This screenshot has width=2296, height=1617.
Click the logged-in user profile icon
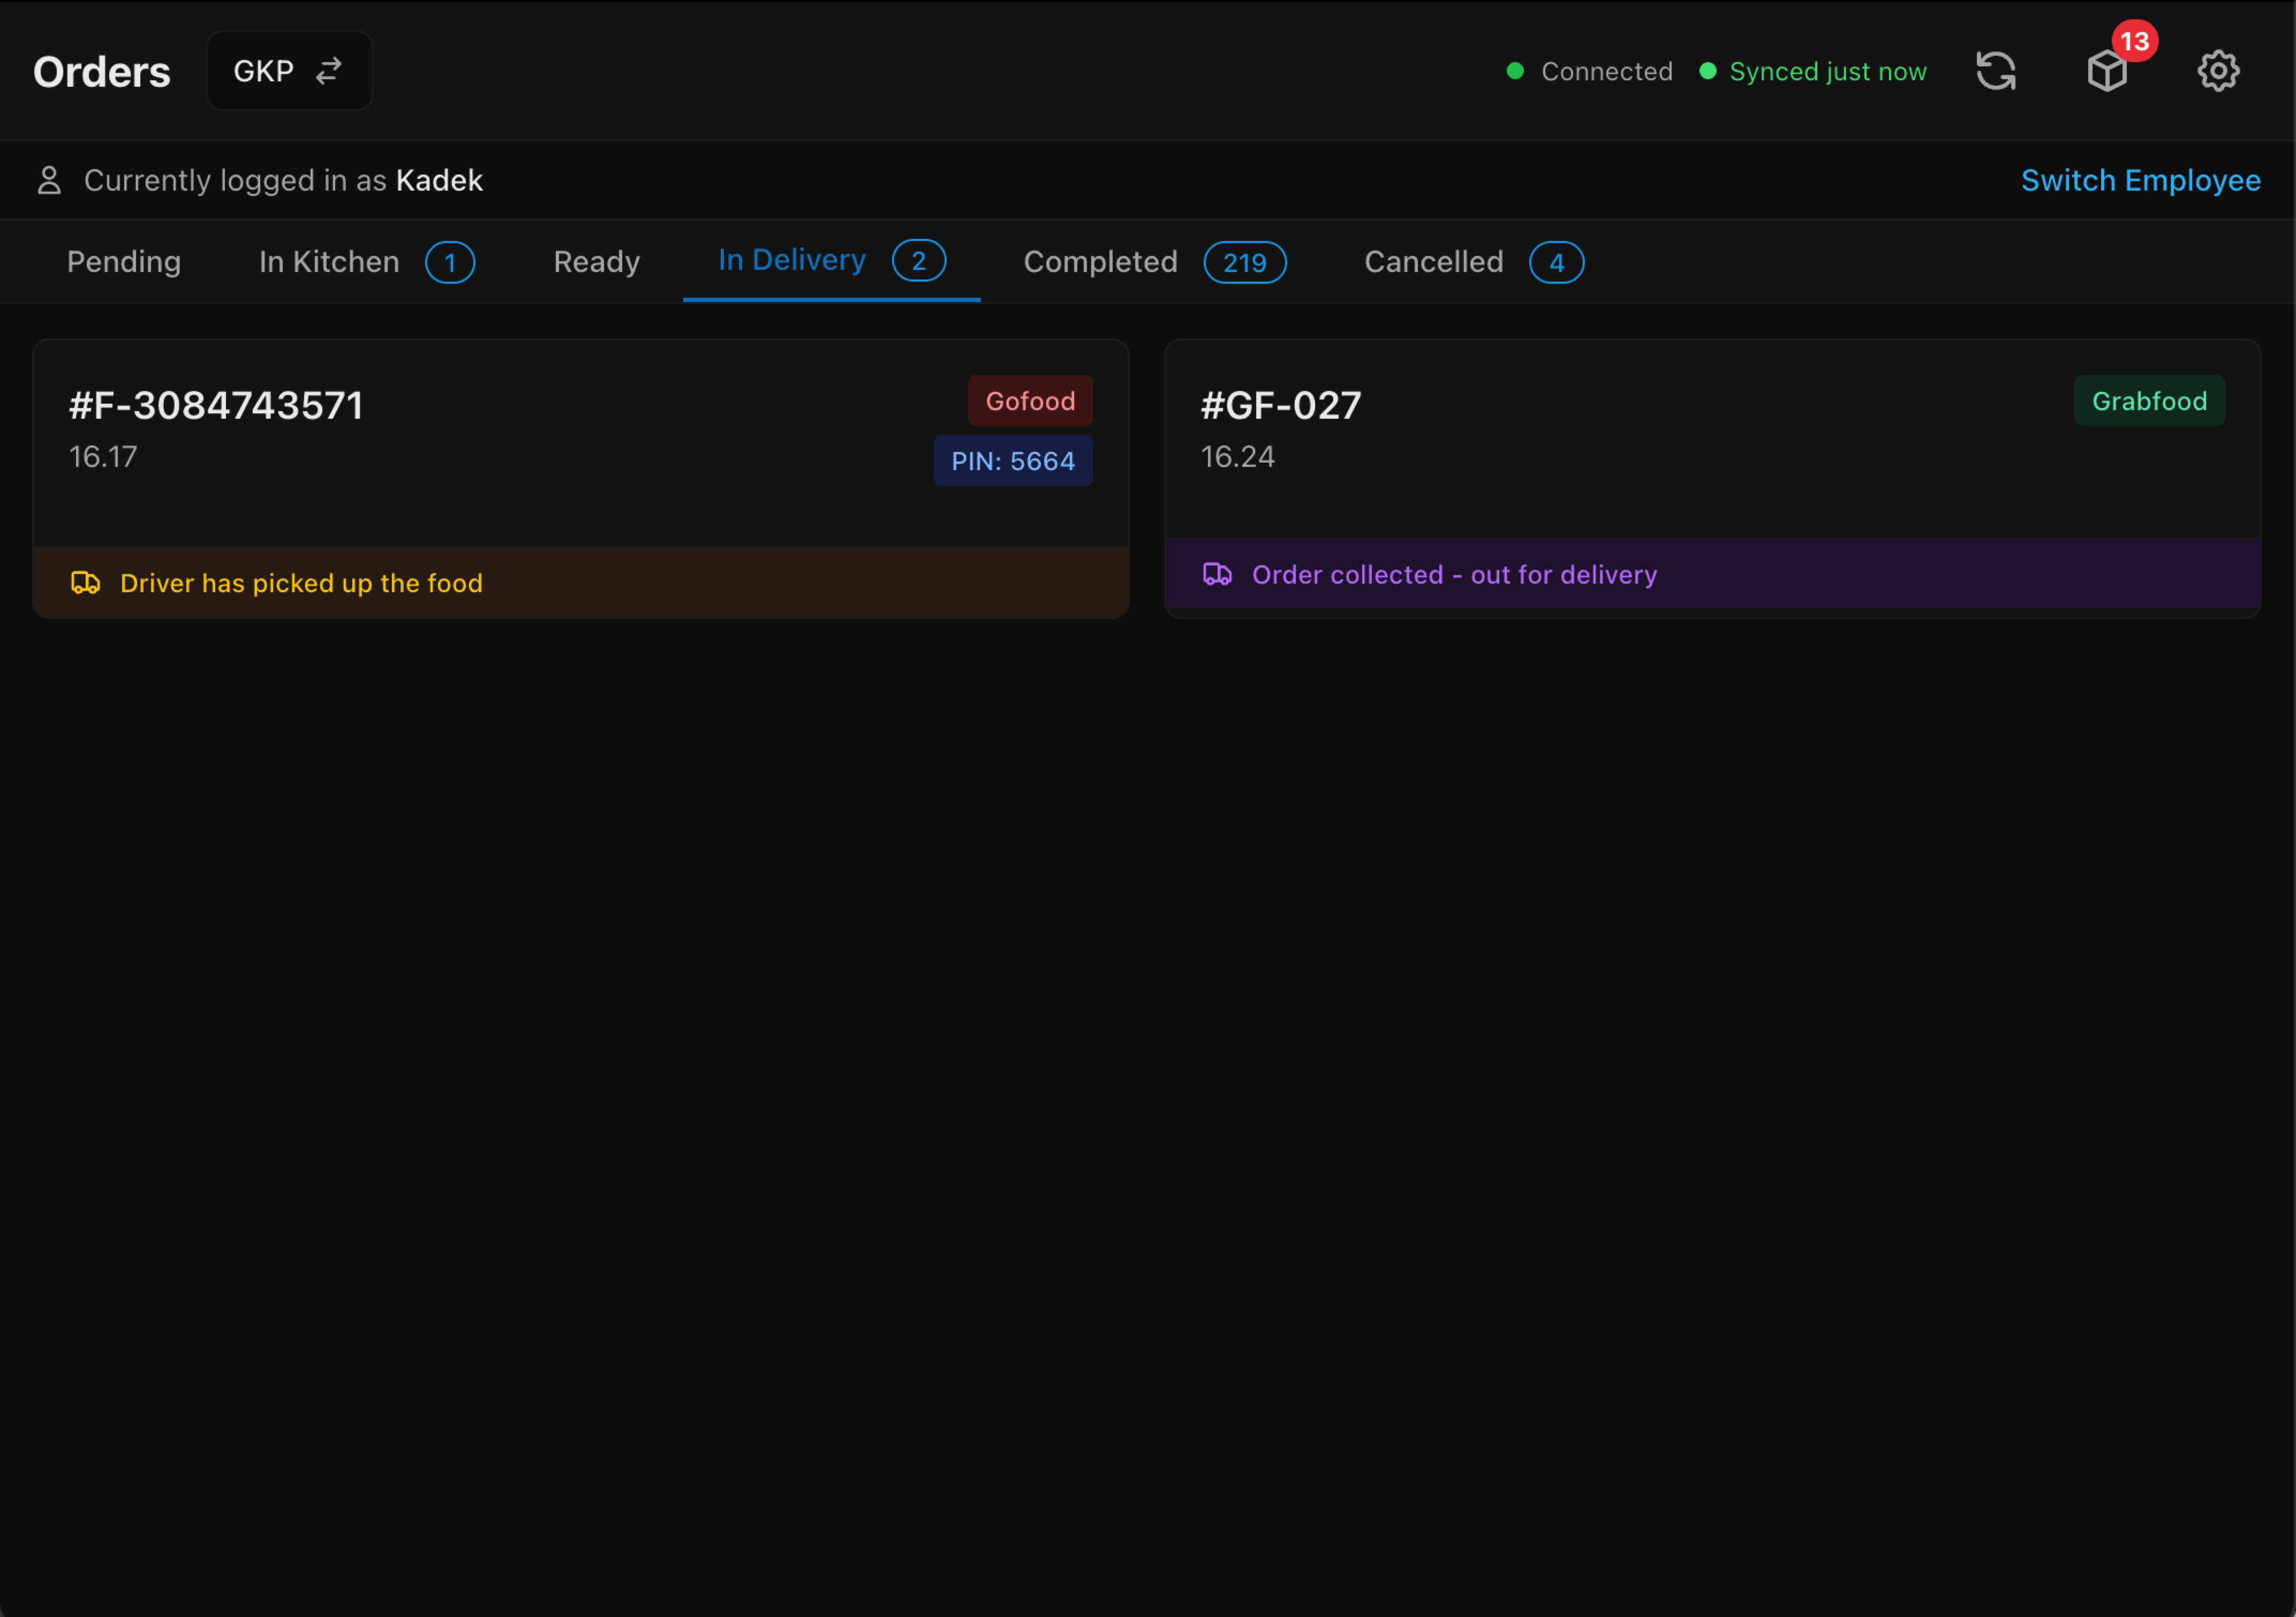tap(48, 179)
